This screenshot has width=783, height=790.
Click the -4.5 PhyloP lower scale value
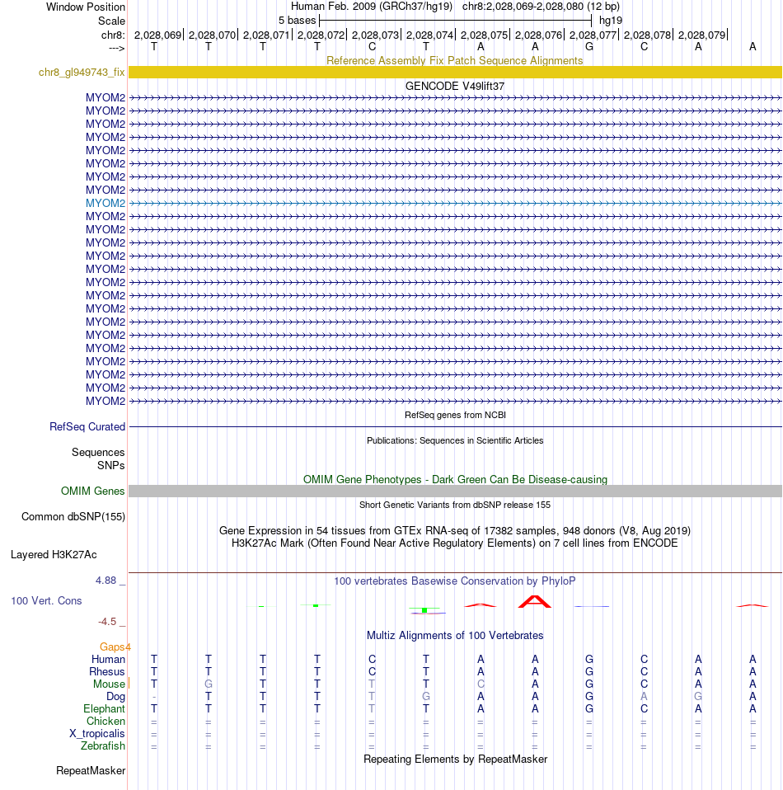(x=107, y=622)
